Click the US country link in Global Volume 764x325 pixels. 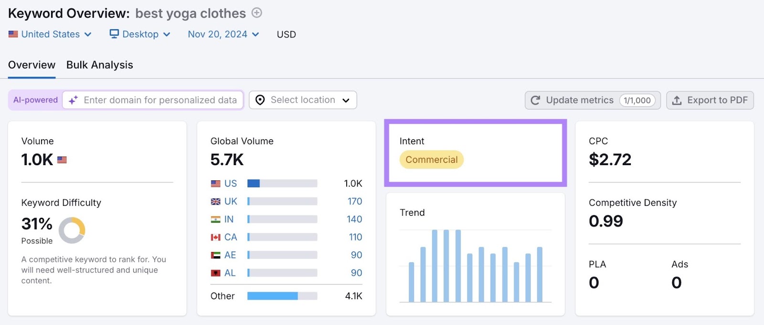click(231, 184)
